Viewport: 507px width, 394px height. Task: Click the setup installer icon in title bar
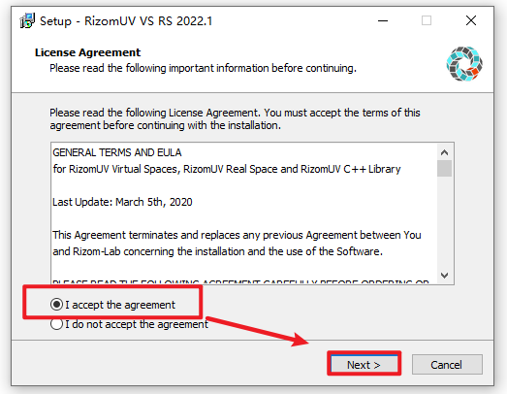pos(27,21)
